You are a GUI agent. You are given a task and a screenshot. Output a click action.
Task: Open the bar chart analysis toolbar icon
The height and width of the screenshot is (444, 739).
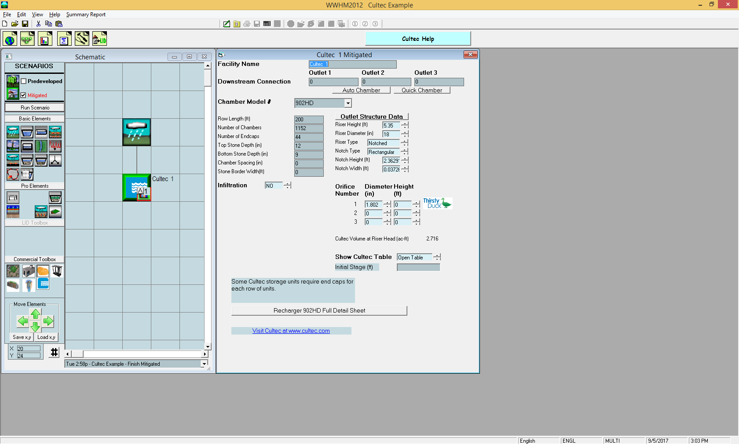pos(45,39)
